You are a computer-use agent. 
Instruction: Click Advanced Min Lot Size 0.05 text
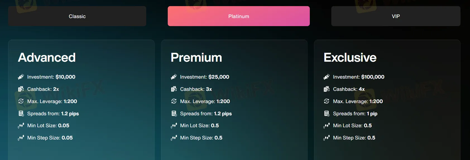click(x=48, y=126)
